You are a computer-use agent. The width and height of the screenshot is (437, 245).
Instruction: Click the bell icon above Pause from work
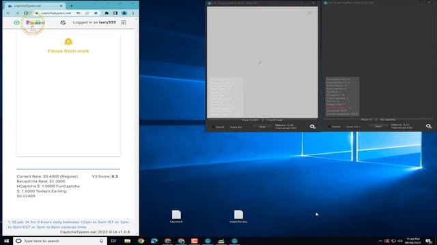(x=68, y=42)
